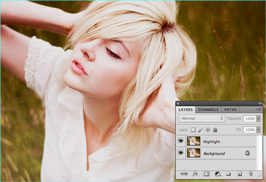Viewport: 266px width, 182px height.
Task: Select the Background layer name
Action: 214,153
